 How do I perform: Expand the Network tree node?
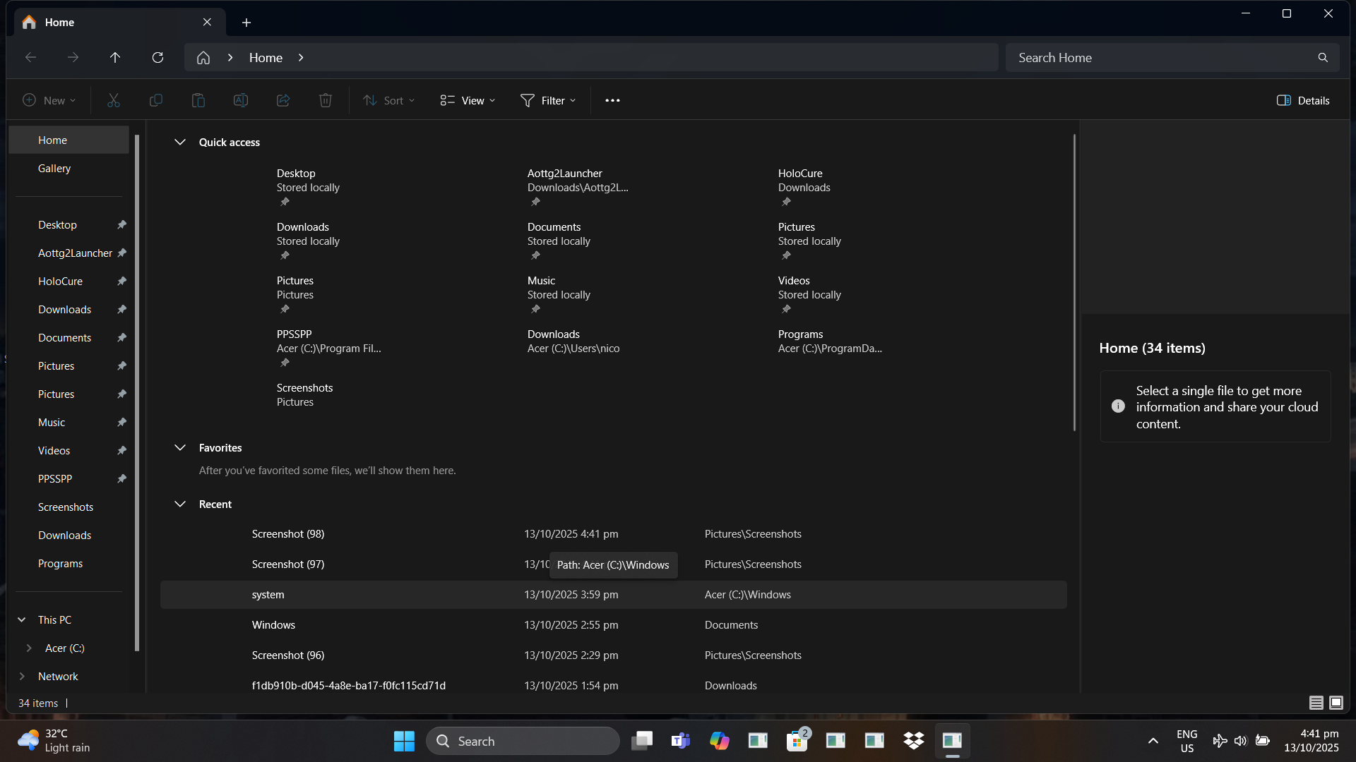[x=22, y=676]
